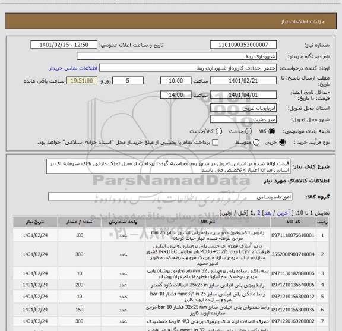The height and width of the screenshot is (331, 342).
Task: Click quantity 200 in row 4
Action: tap(80, 285)
